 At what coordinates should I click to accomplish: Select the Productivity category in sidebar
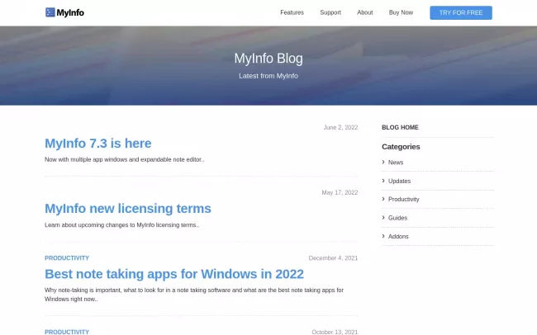pos(403,199)
